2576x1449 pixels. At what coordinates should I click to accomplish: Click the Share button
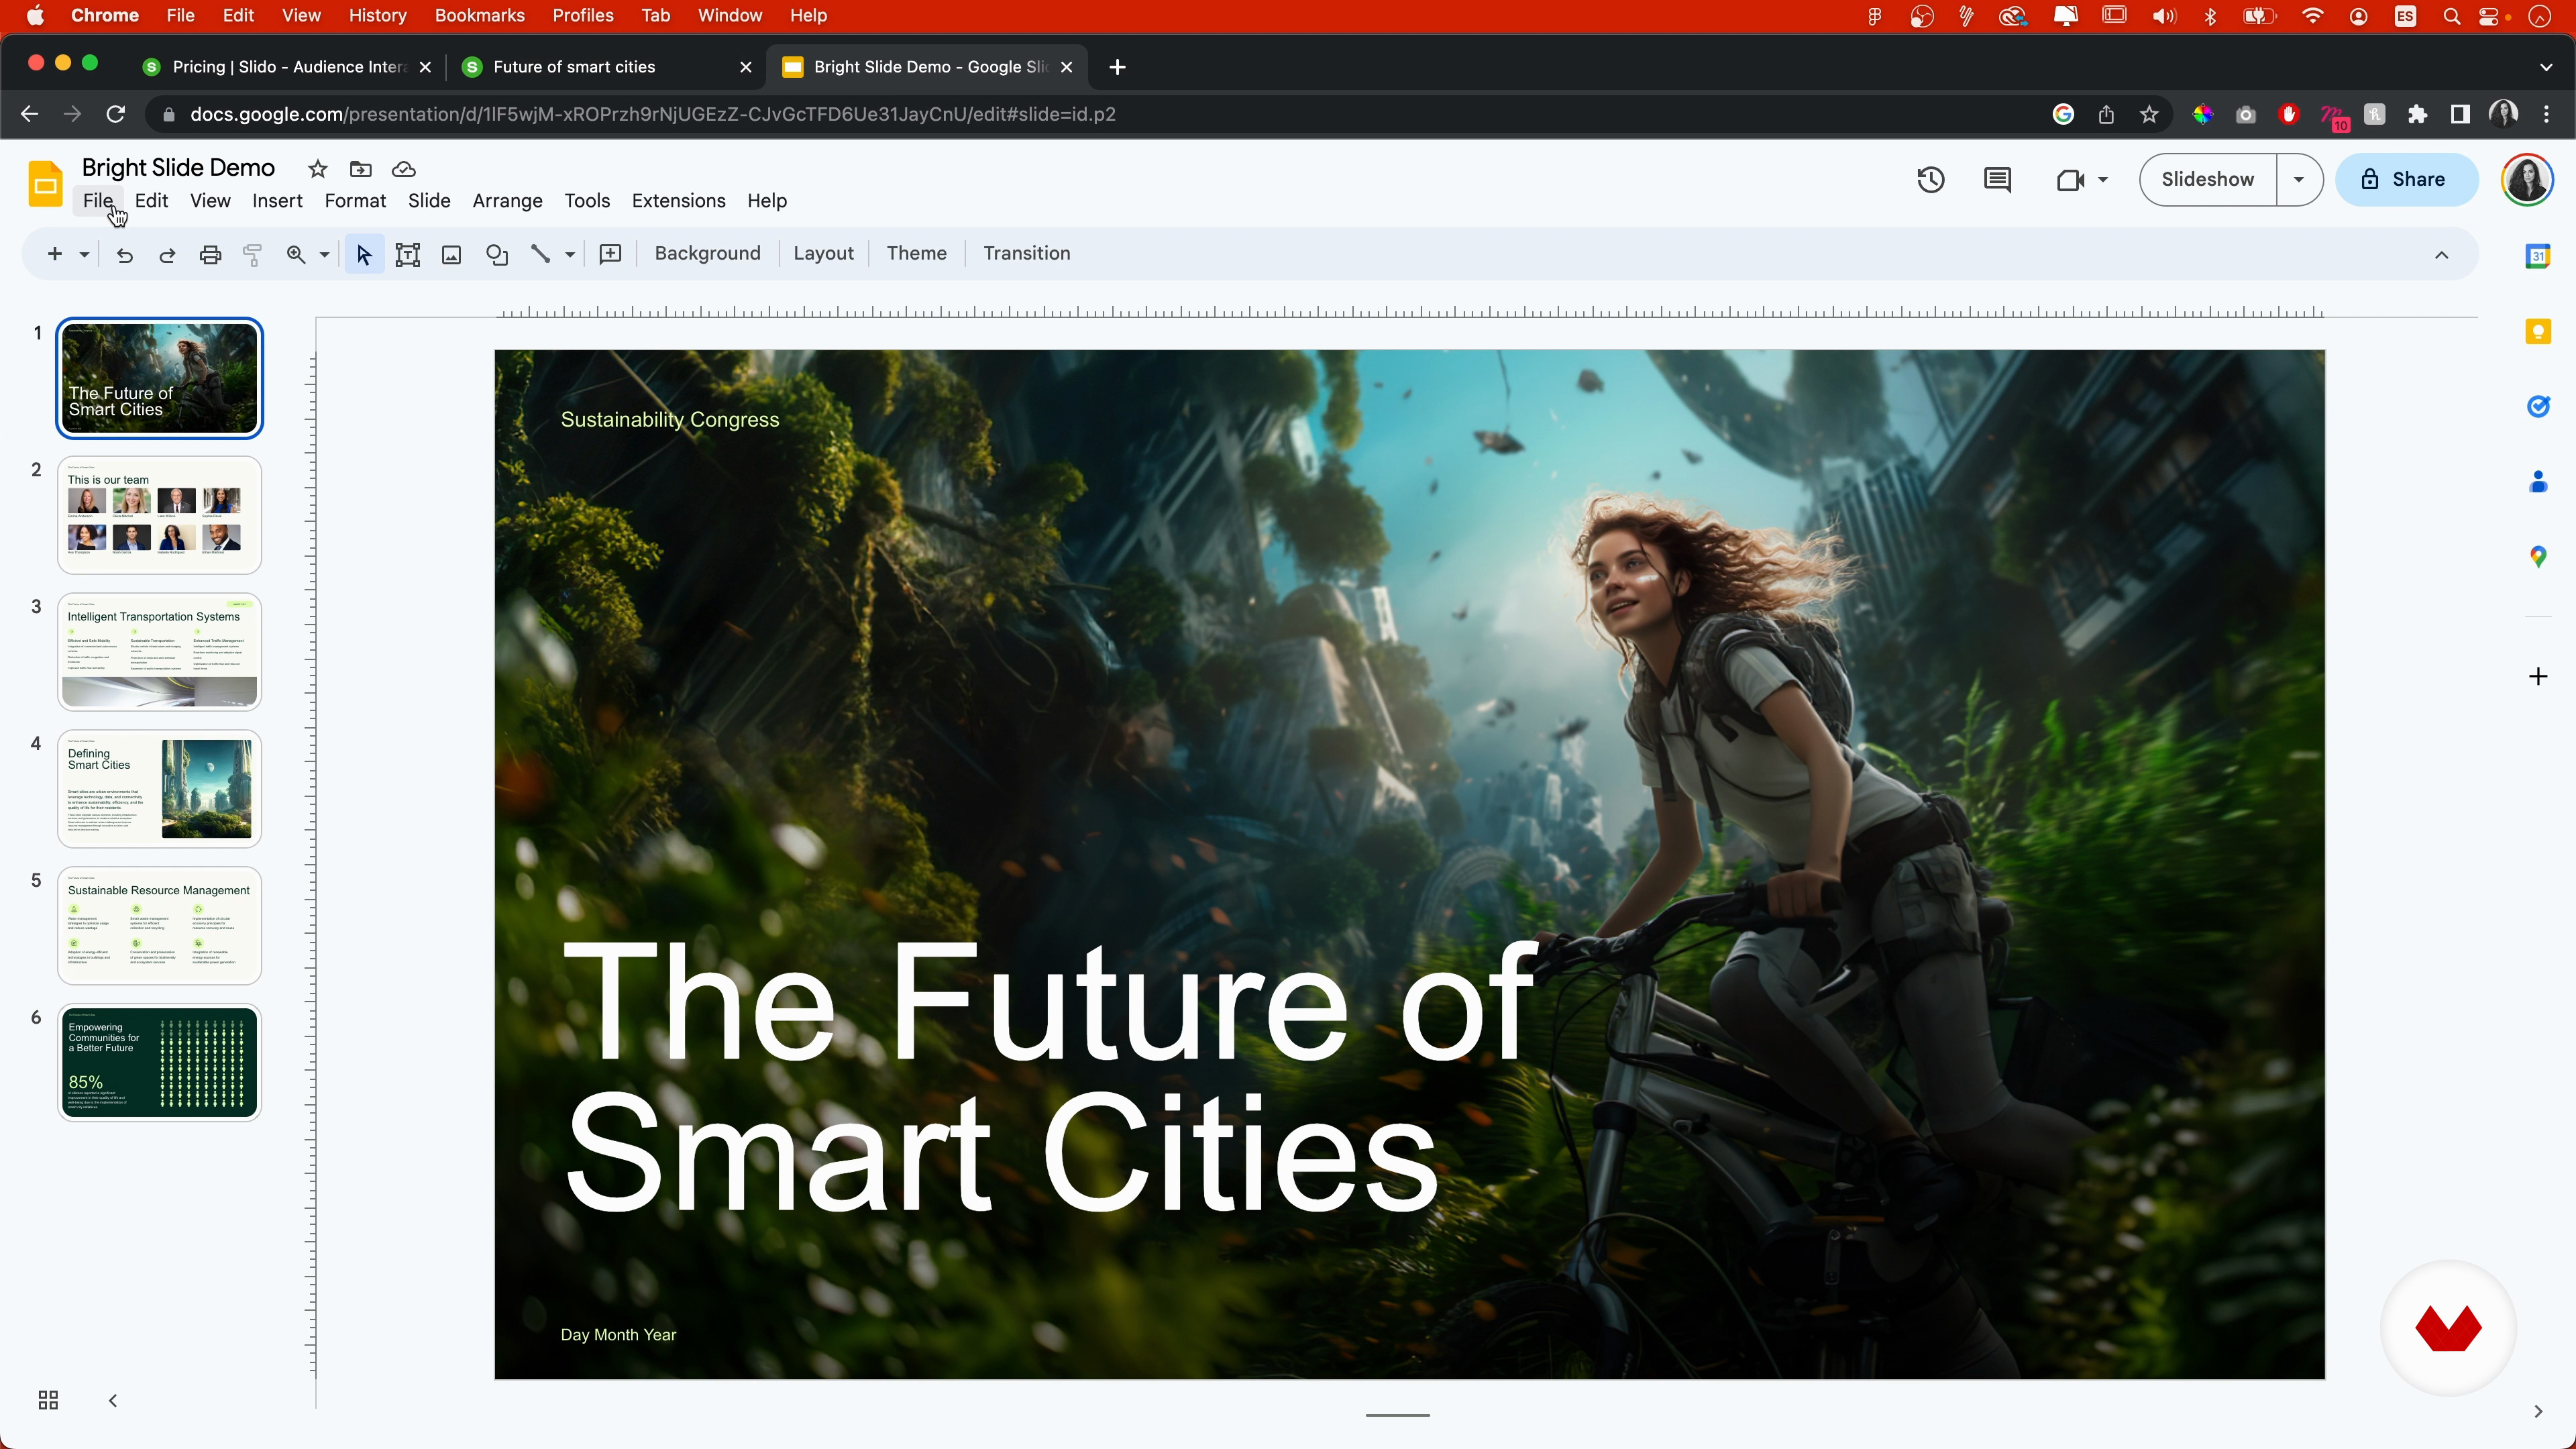tap(2406, 180)
